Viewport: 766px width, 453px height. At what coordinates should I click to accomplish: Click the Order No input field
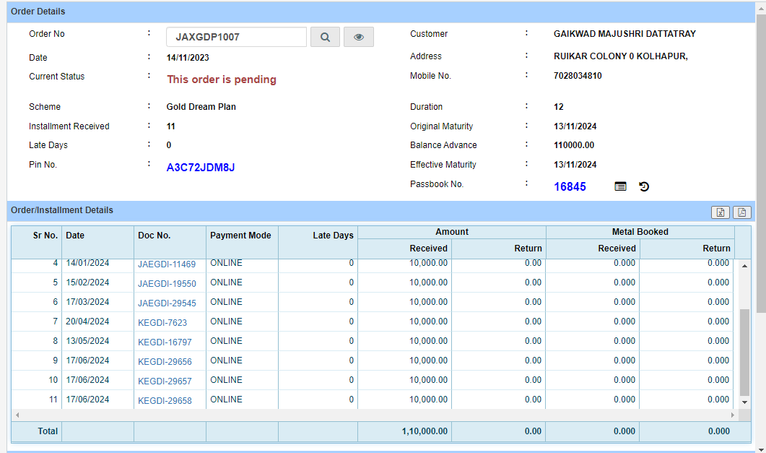click(237, 37)
